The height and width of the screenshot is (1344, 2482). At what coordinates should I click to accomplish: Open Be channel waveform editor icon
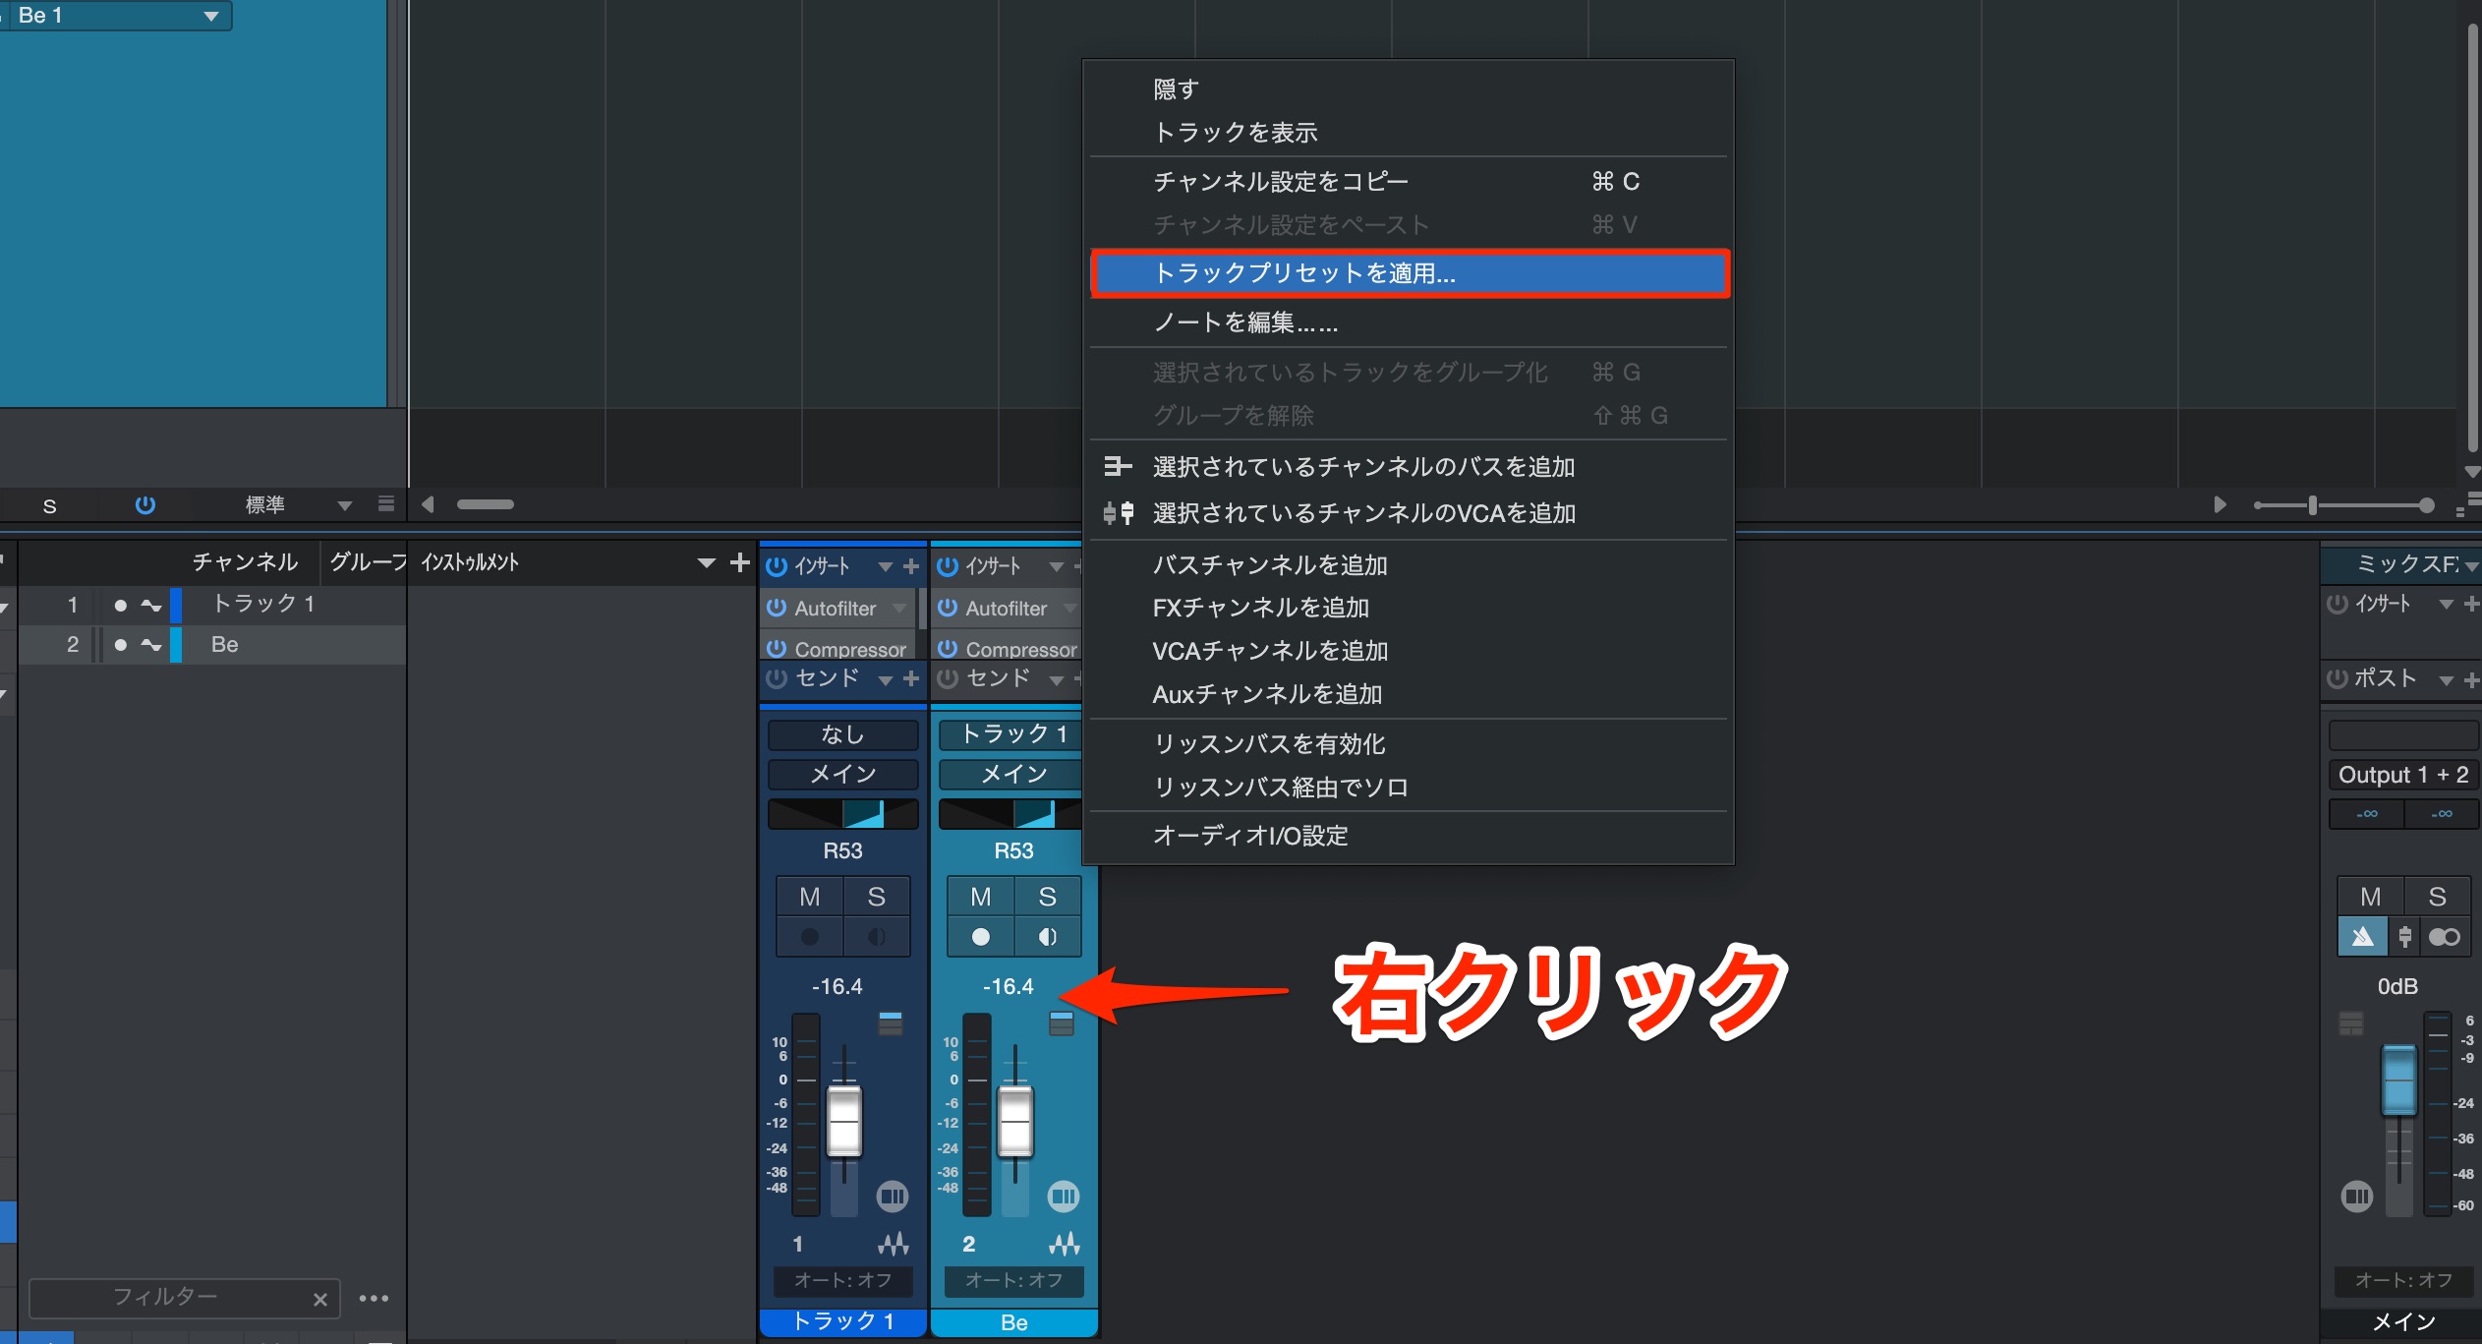click(x=1065, y=1244)
